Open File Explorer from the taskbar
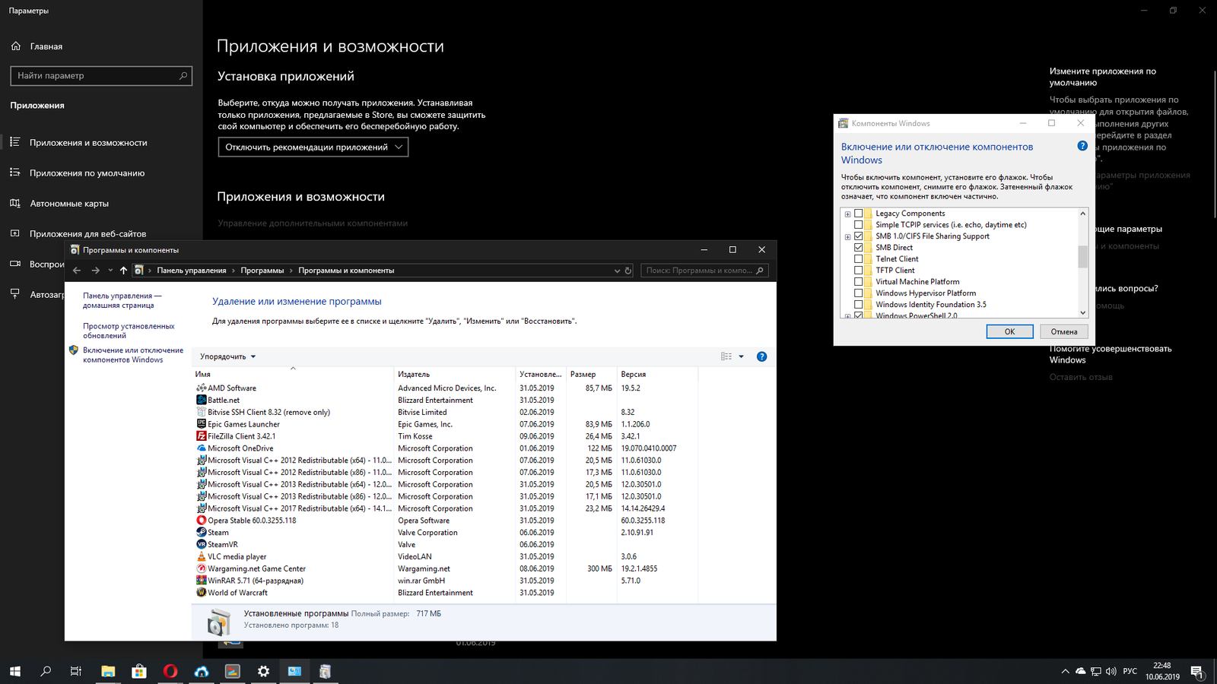The height and width of the screenshot is (684, 1217). tap(108, 671)
